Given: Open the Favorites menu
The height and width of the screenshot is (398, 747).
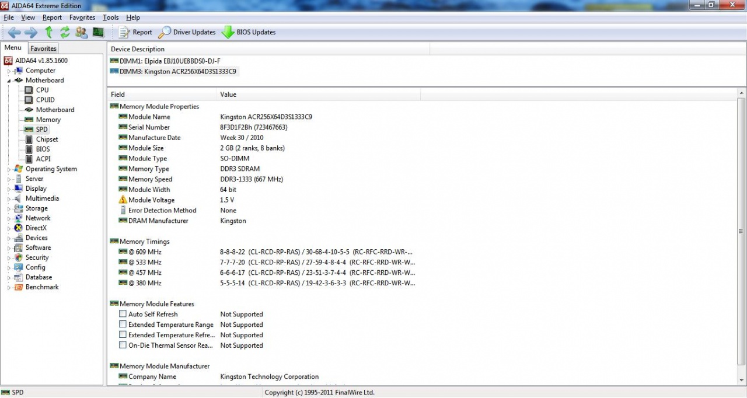Looking at the screenshot, I should 82,18.
